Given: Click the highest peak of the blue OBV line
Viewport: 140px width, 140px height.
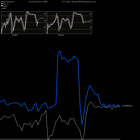Looking at the screenshot, I should [60, 51].
